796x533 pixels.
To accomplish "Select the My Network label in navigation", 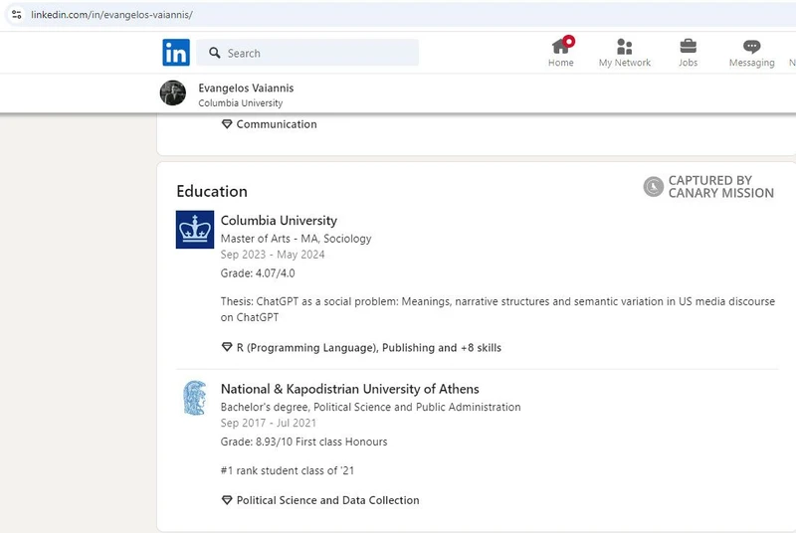I will (x=625, y=63).
